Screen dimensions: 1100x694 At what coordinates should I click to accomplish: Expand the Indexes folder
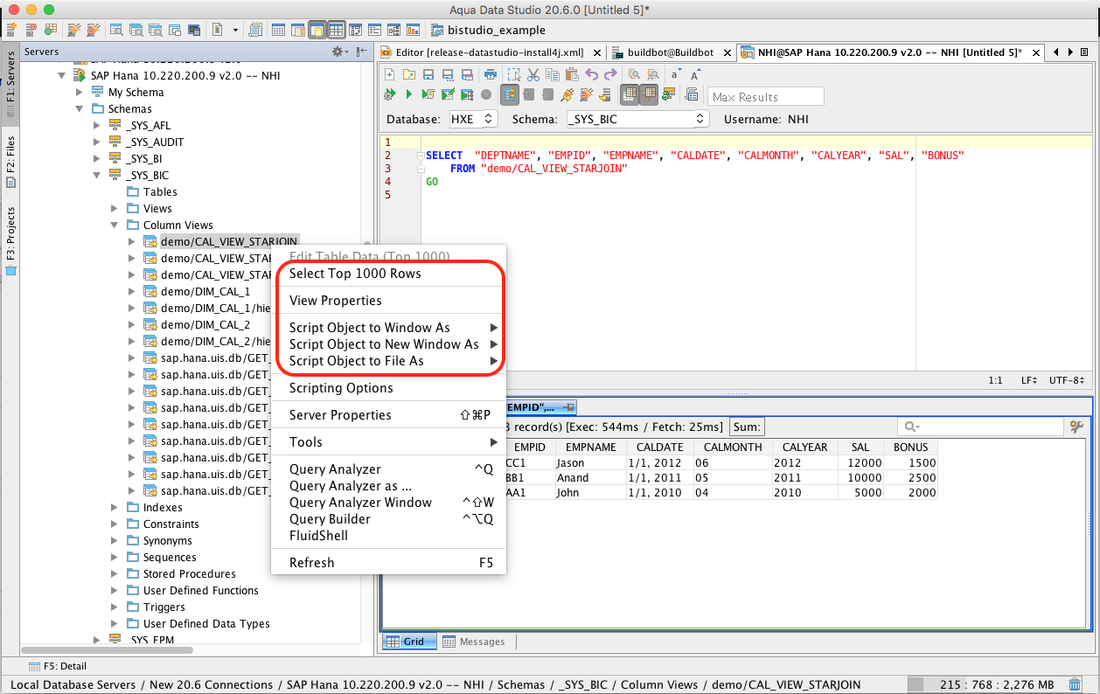coord(115,508)
